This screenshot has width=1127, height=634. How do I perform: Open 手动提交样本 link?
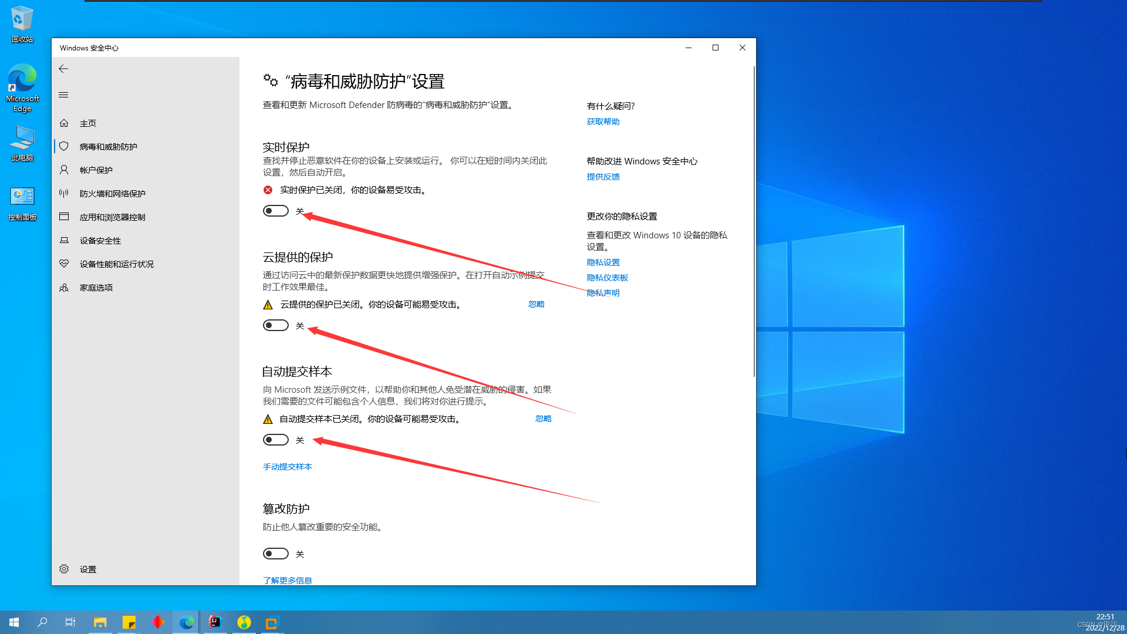287,467
